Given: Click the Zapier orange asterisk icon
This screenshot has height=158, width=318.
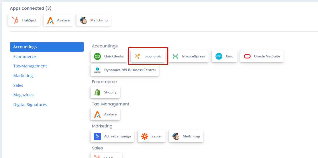Looking at the screenshot, I should coord(145,136).
